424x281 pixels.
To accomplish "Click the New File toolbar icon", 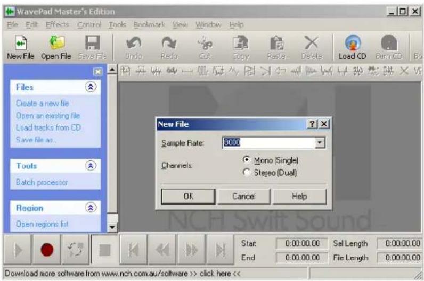I will coord(21,43).
